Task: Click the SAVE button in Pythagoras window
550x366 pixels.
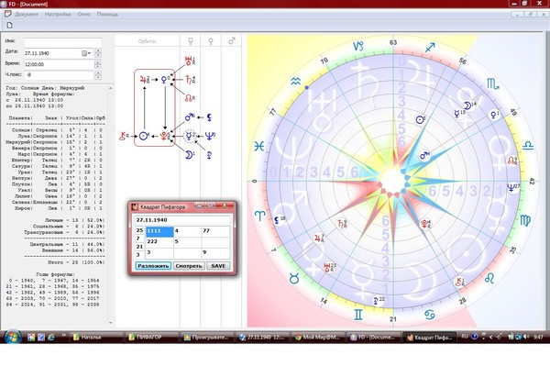Action: 218,266
